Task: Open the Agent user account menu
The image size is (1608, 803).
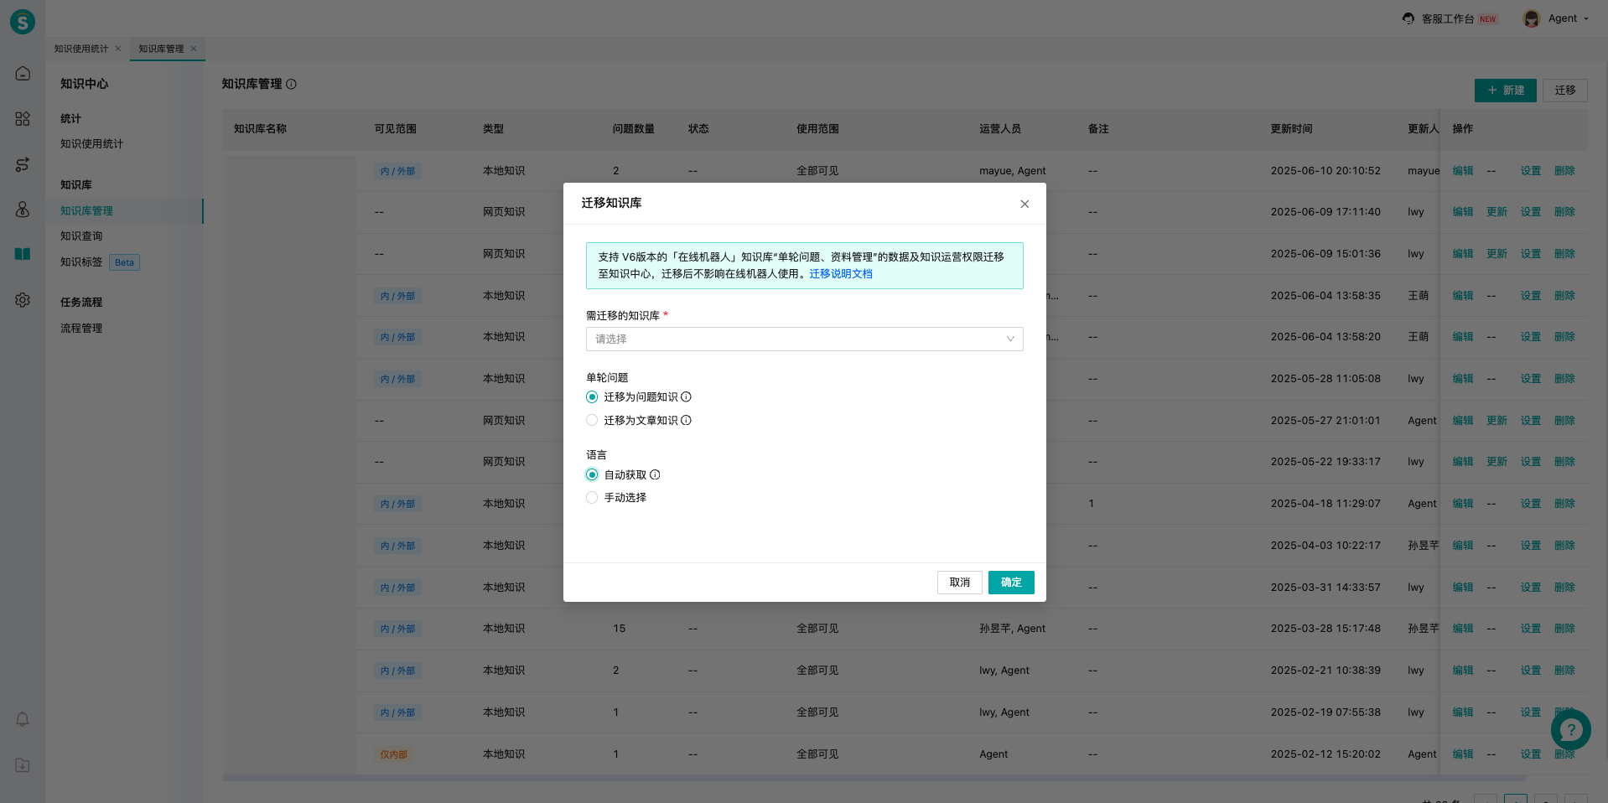Action: [1557, 18]
